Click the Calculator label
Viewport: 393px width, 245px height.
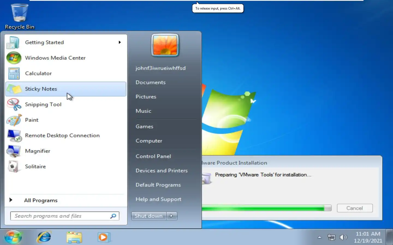coord(38,73)
